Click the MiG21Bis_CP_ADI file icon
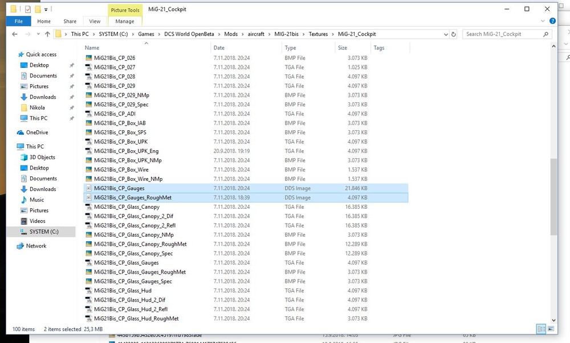 [88, 114]
